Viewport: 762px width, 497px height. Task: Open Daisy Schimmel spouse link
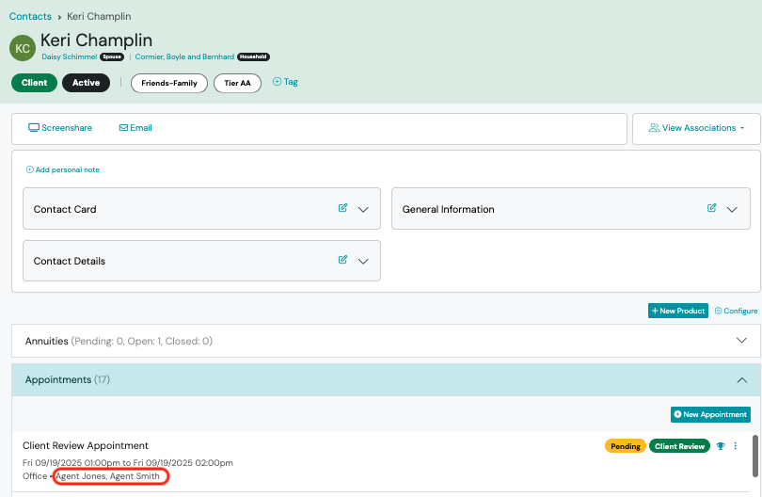pyautogui.click(x=69, y=56)
